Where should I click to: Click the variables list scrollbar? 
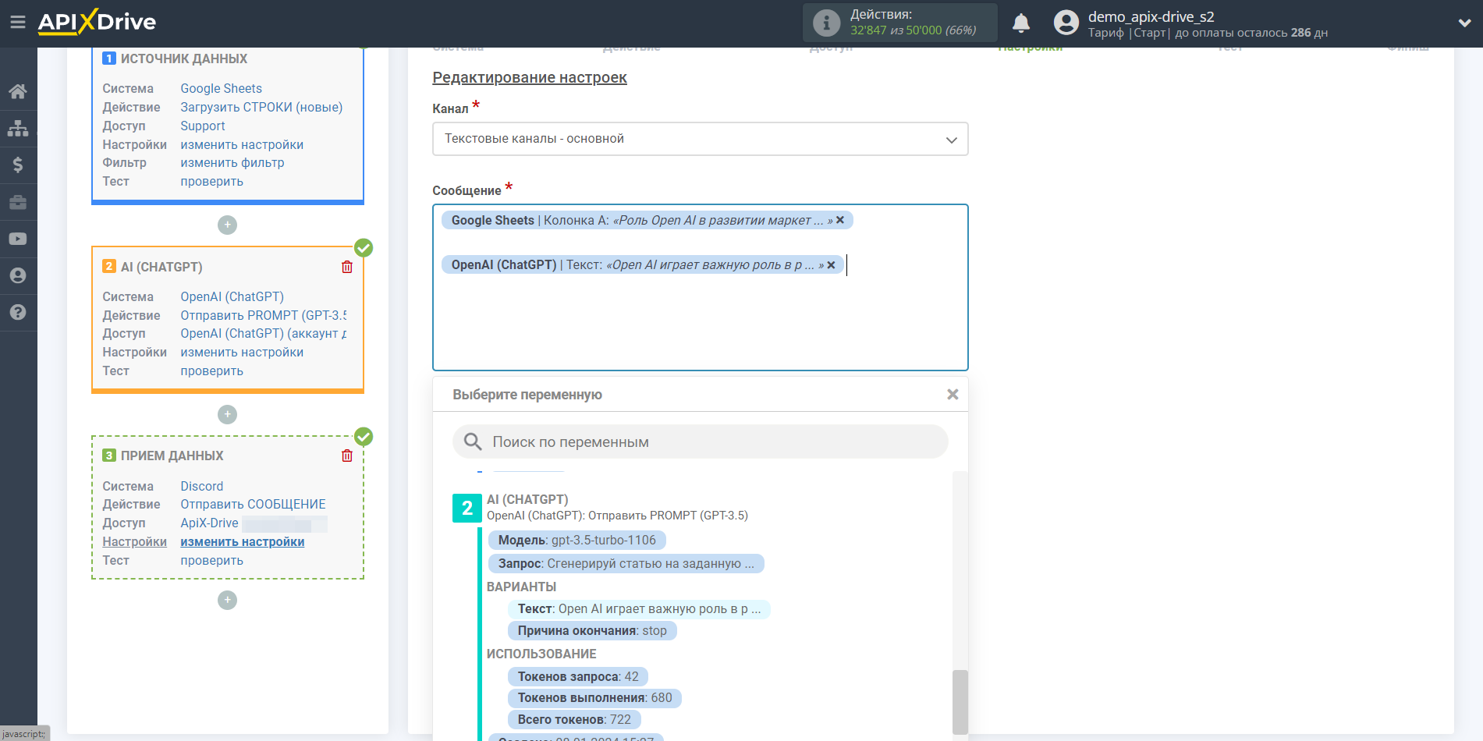[x=960, y=702]
